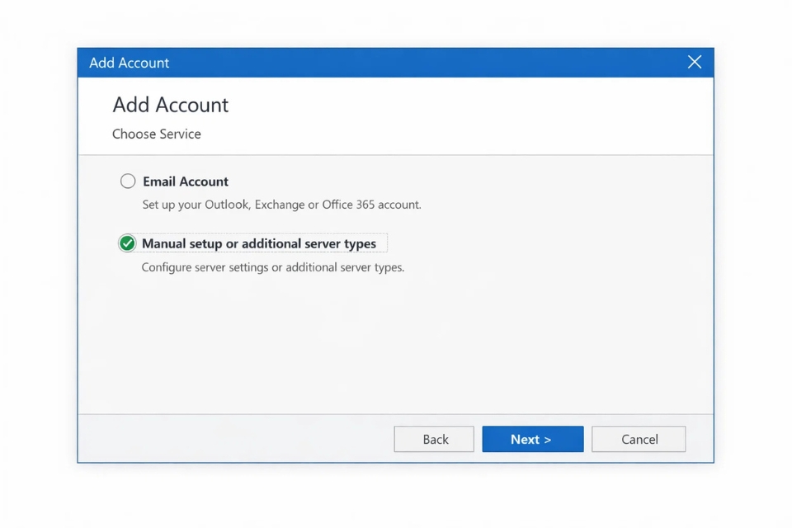Dismiss the wizard using Cancel
This screenshot has height=528, width=792.
(x=639, y=439)
